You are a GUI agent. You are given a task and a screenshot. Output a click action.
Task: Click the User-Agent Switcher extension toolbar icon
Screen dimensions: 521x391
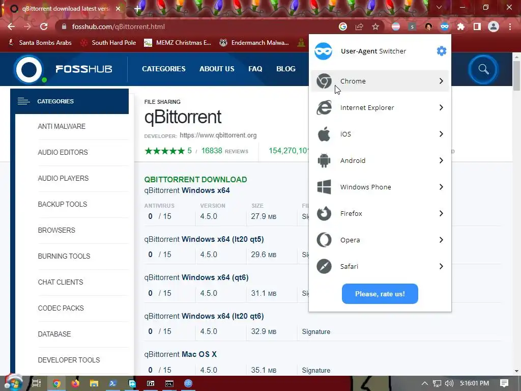pos(445,26)
